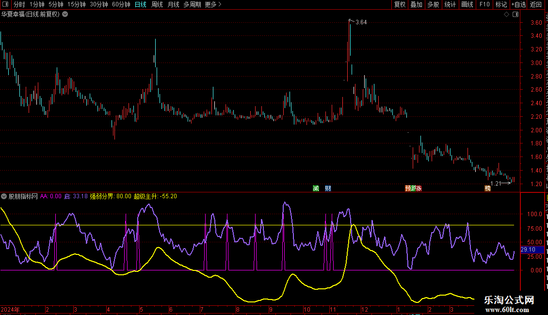Open the 统计 statistics button
The height and width of the screenshot is (315, 548).
(450, 4)
